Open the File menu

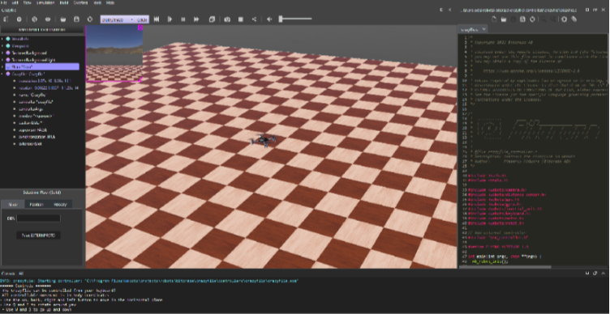(3, 2)
